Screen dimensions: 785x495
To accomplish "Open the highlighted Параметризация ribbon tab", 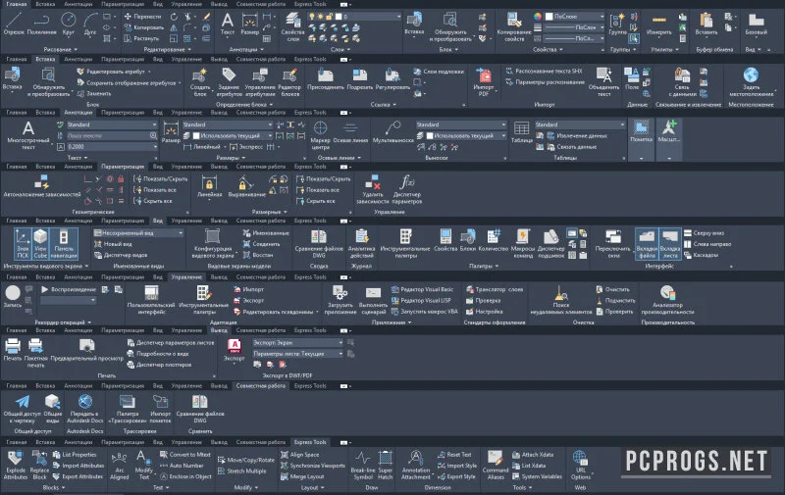I will pyautogui.click(x=123, y=167).
